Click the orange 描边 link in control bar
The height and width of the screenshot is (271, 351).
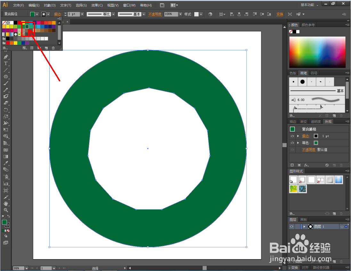58,14
